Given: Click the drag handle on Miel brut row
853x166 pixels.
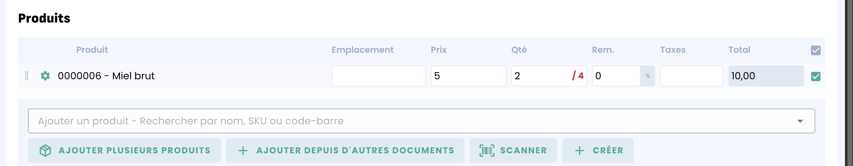Looking at the screenshot, I should coord(27,76).
